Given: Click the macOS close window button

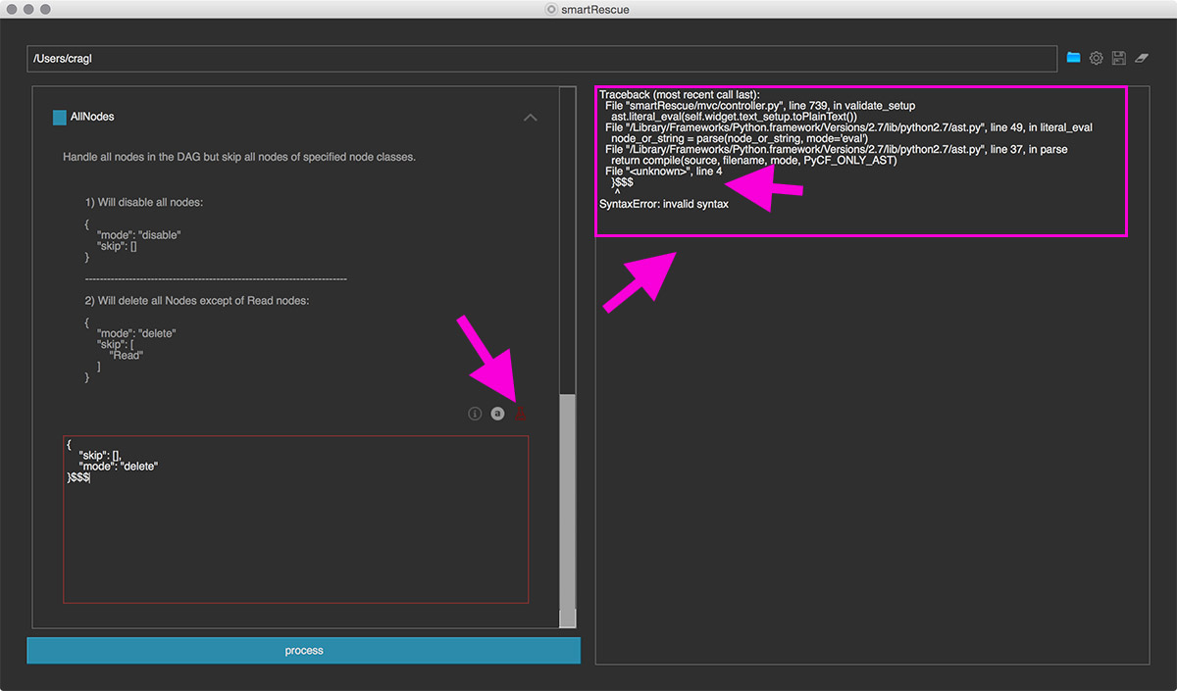Looking at the screenshot, I should click(11, 9).
